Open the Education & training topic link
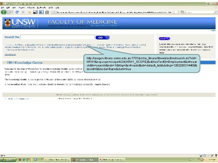The width and height of the screenshot is (218, 163). click(63, 45)
